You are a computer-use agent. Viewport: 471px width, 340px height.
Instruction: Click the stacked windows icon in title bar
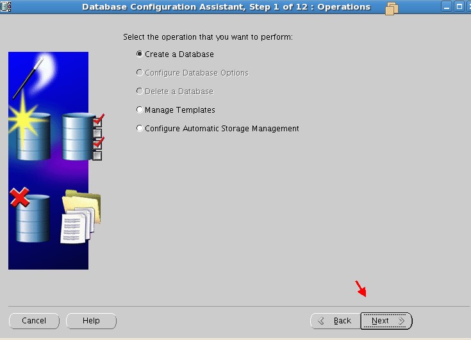tap(392, 8)
